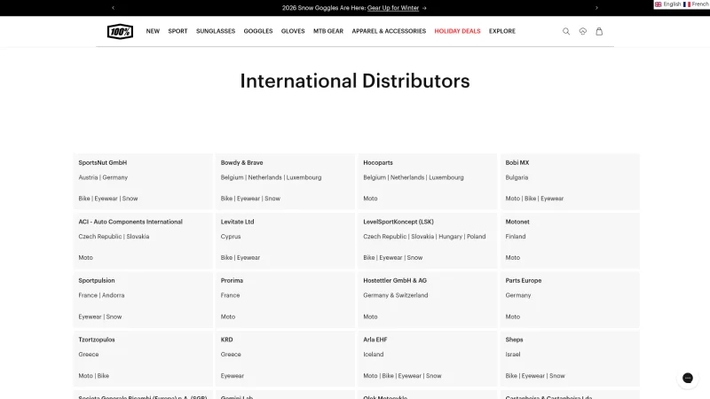Click Bike | Eyewear under Levitate Ltd
Screen dimensions: 710x399
click(241, 257)
